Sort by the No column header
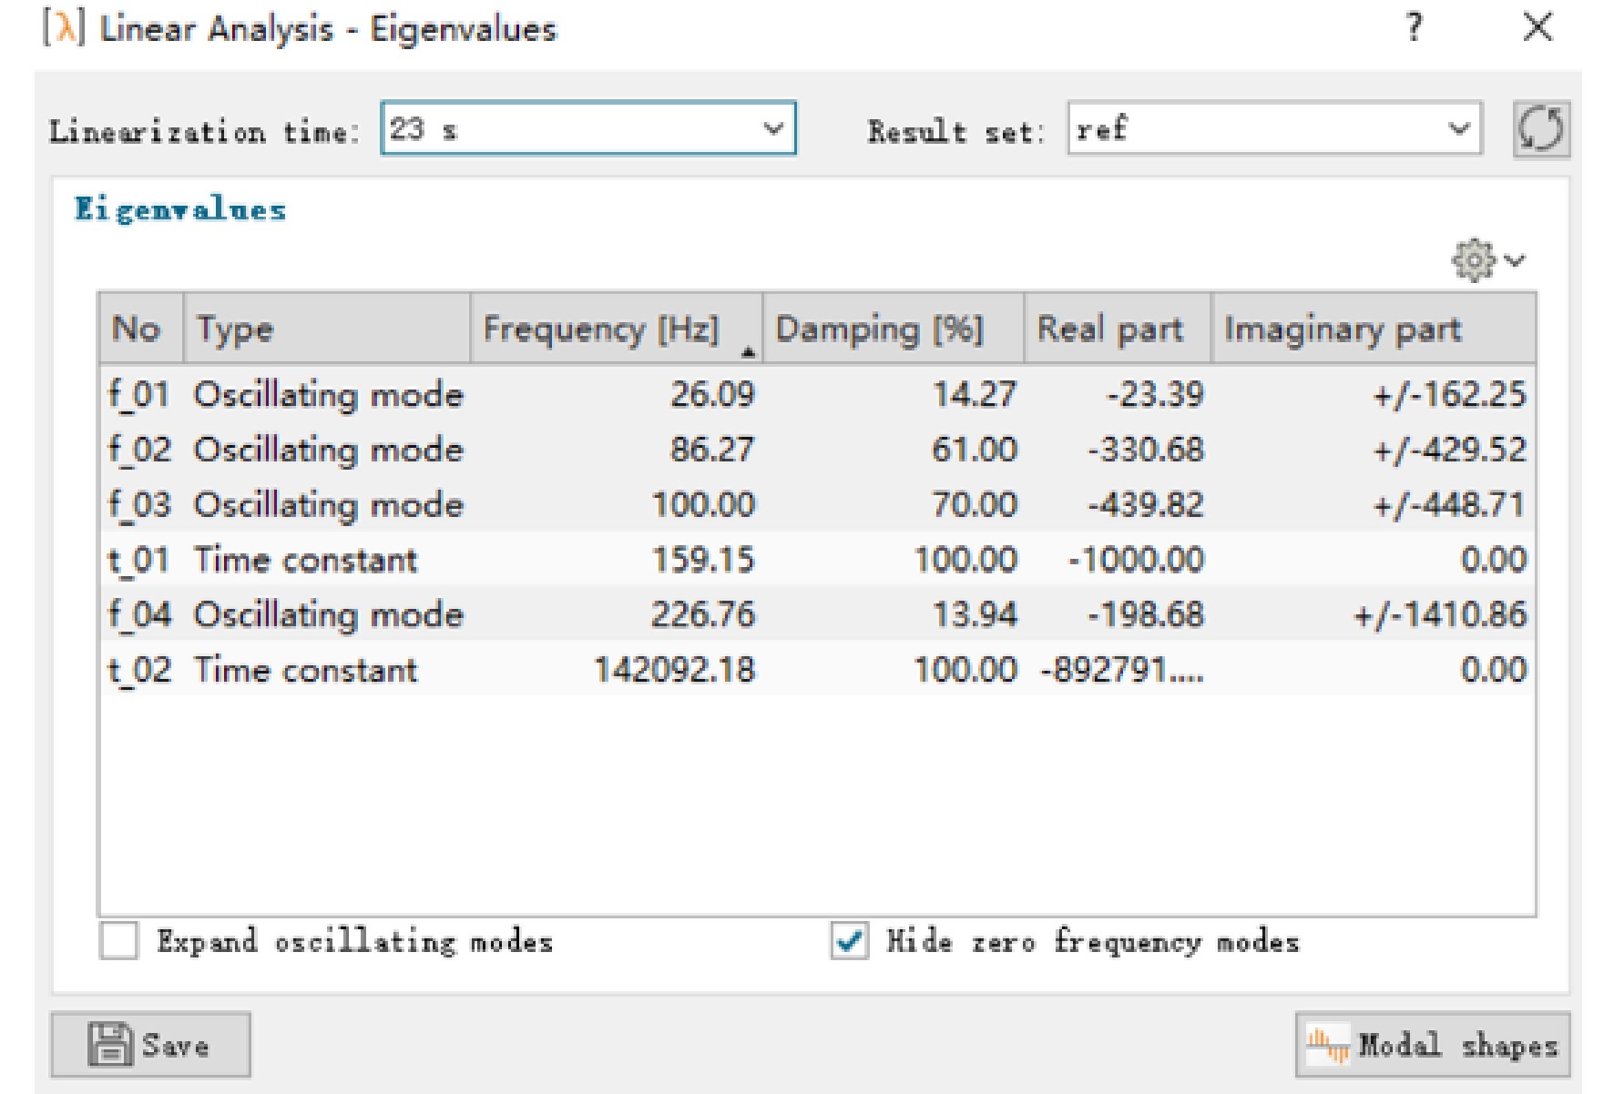The width and height of the screenshot is (1614, 1094). pyautogui.click(x=141, y=329)
